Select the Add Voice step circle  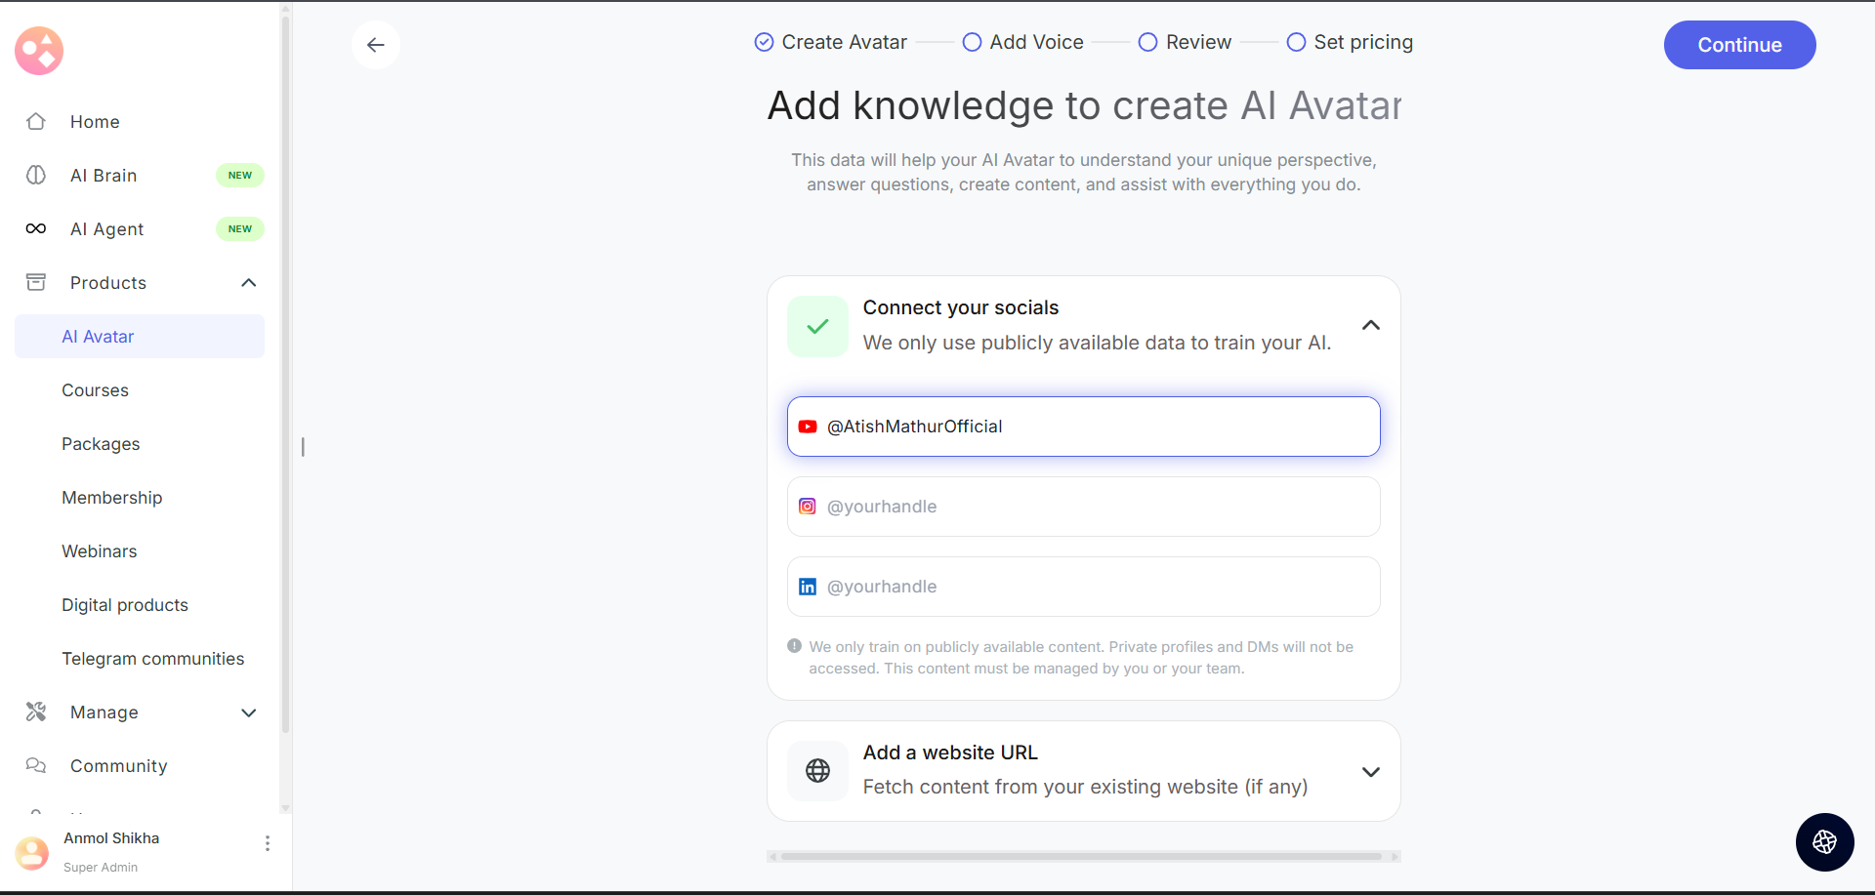tap(972, 43)
